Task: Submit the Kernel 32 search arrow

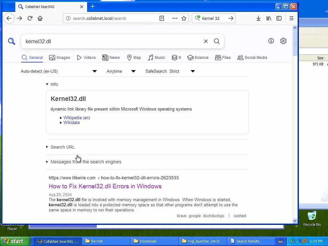Action: pyautogui.click(x=231, y=18)
